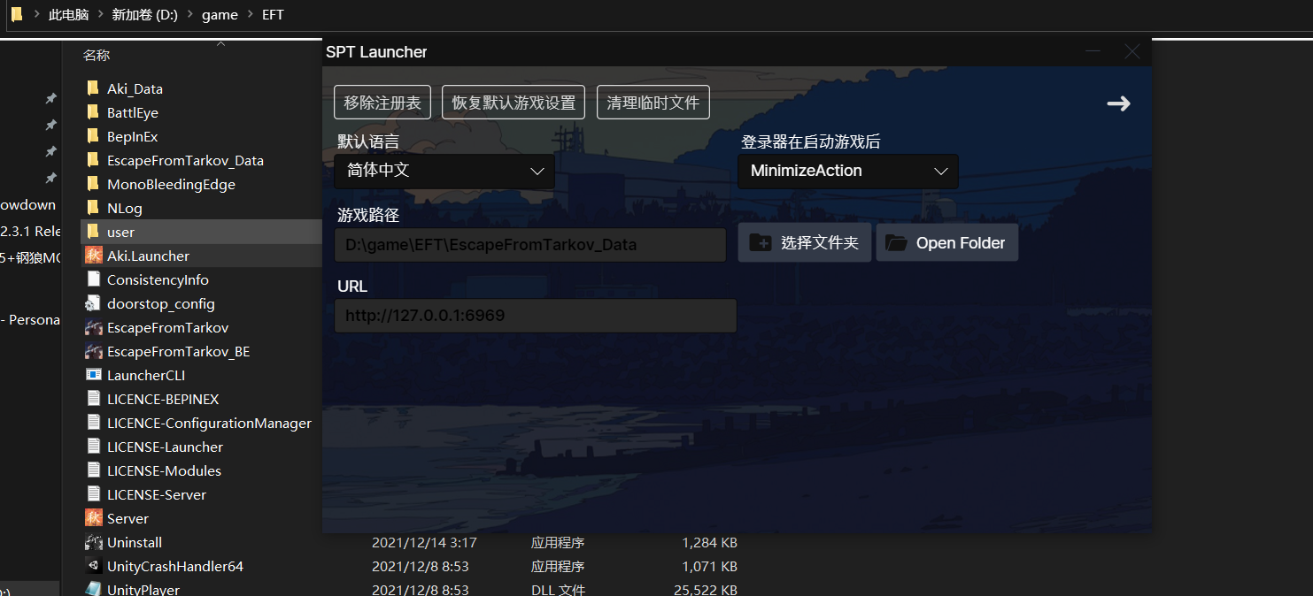Click the URL input field

(536, 316)
